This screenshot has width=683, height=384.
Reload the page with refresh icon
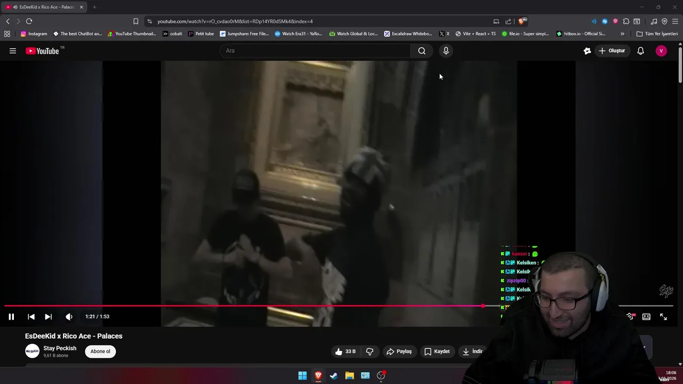(x=29, y=21)
